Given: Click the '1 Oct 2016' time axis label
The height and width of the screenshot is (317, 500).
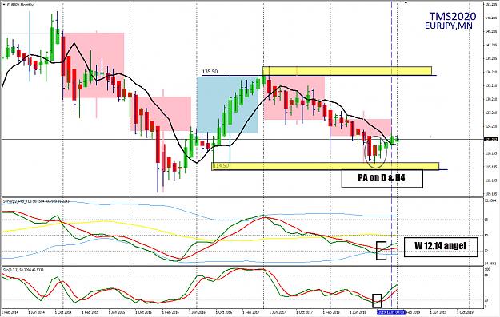Looking at the screenshot, I should pyautogui.click(x=223, y=312).
